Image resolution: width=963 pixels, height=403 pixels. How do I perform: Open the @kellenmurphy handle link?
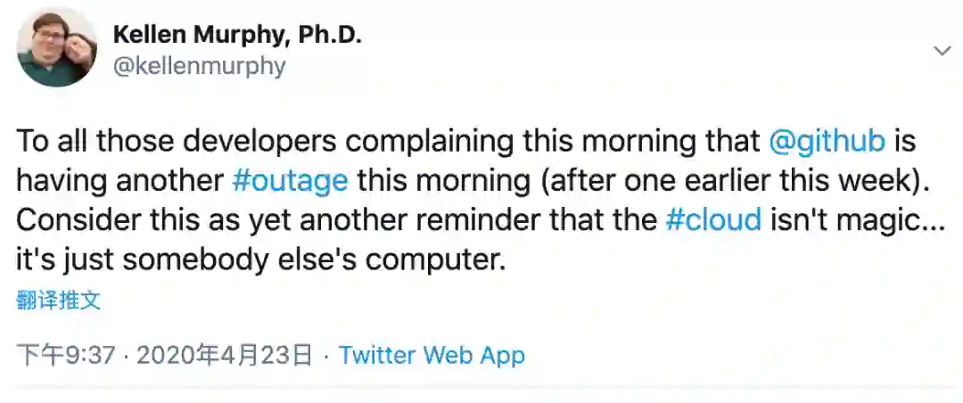coord(200,66)
